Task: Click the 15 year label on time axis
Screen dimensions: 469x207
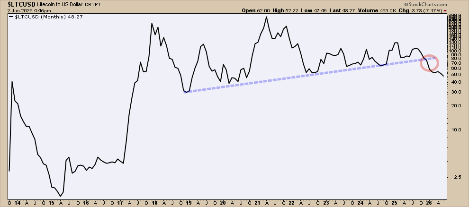Action: click(52, 203)
